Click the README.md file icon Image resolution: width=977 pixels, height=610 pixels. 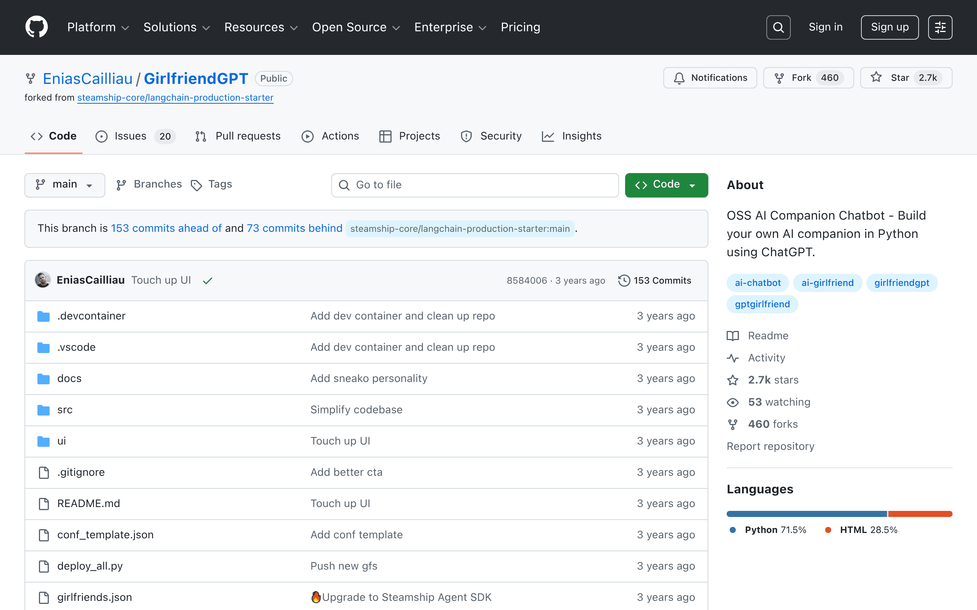click(44, 504)
